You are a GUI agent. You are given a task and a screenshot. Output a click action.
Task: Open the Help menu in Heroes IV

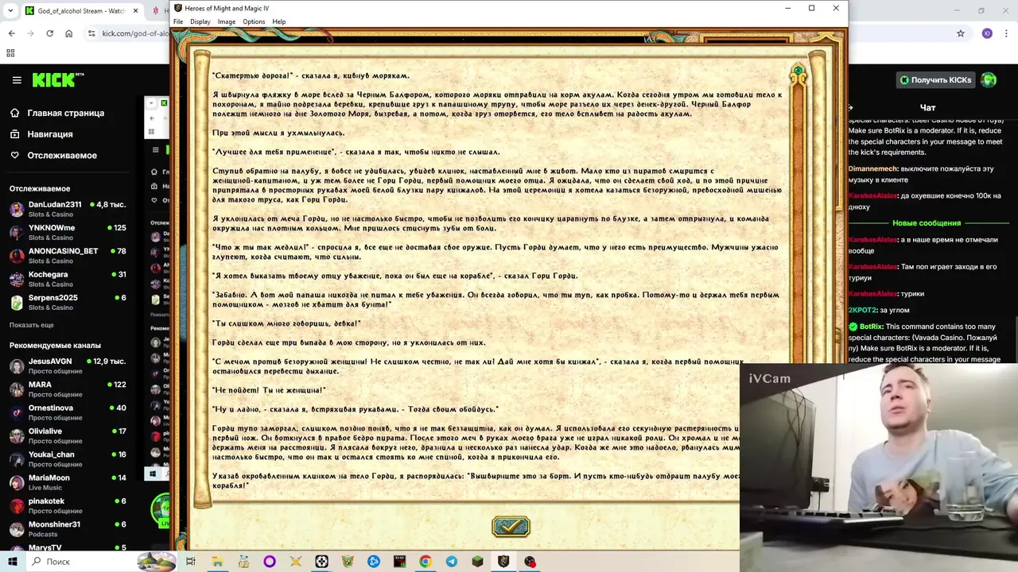coord(279,21)
